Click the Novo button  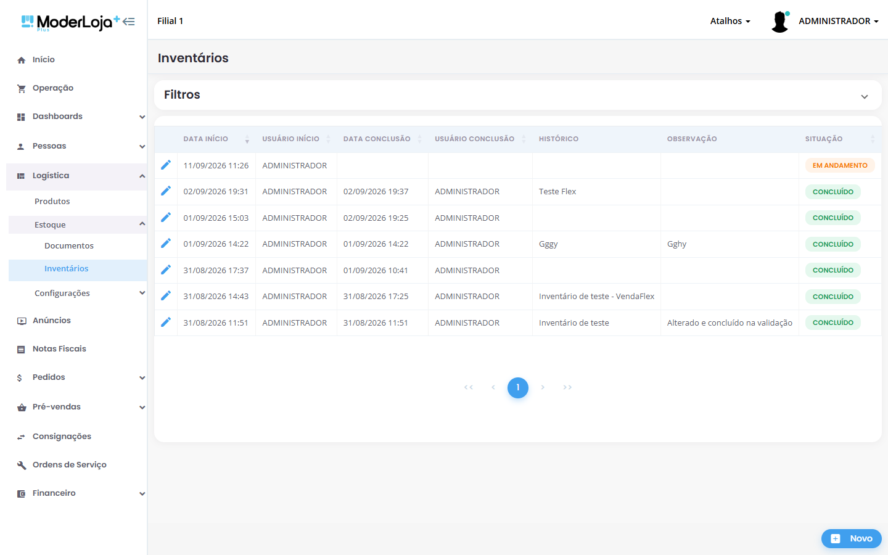[852, 538]
